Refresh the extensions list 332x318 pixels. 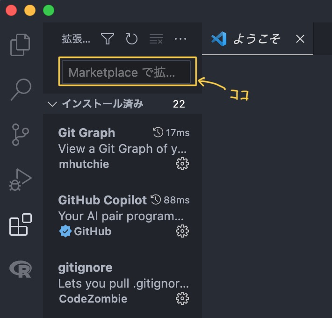132,39
